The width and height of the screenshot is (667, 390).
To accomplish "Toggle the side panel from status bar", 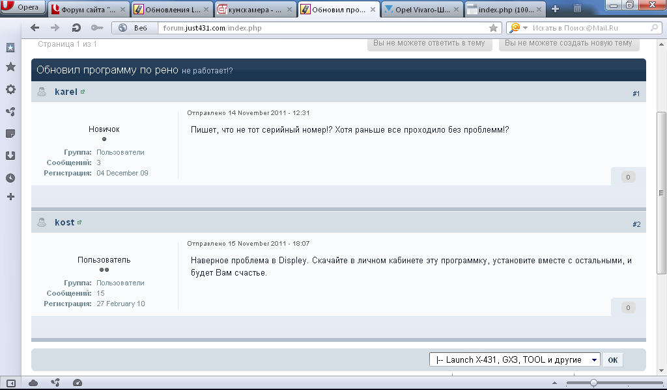I will click(11, 383).
